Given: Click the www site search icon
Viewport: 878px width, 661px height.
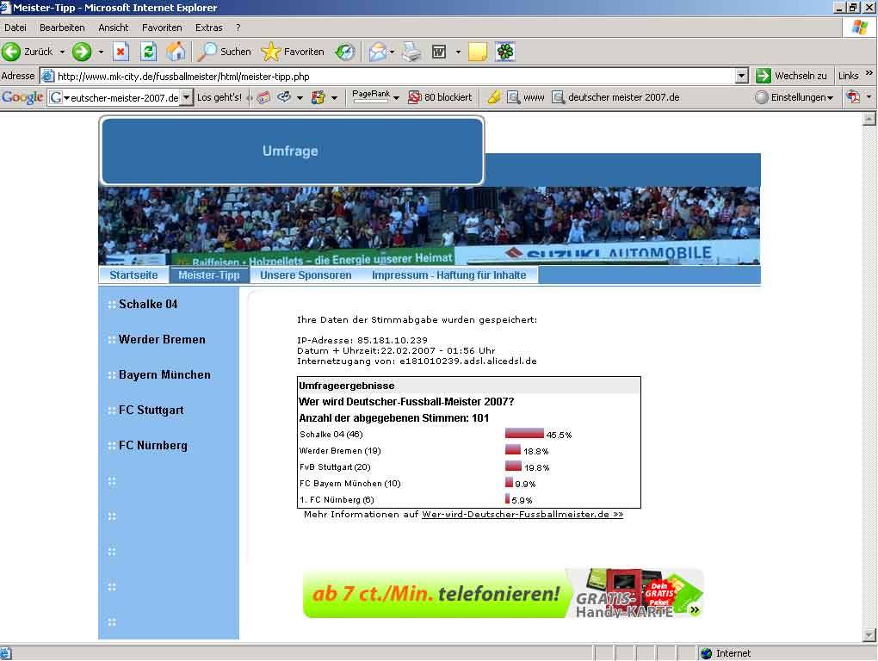Looking at the screenshot, I should (x=525, y=97).
